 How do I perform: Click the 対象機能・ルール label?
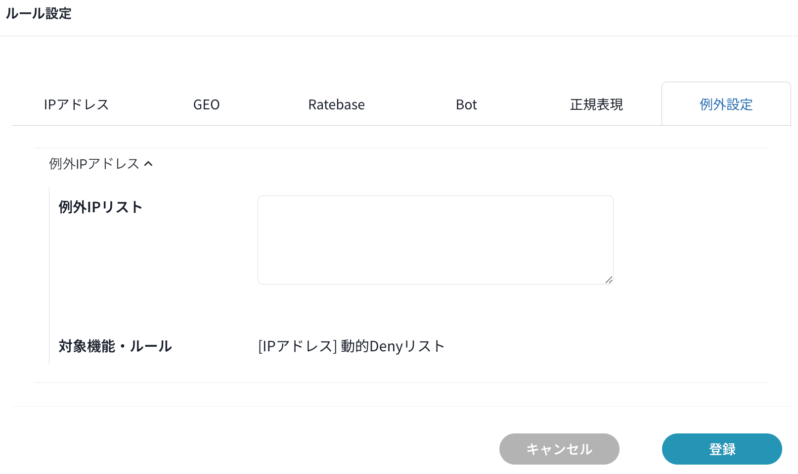[x=115, y=346]
